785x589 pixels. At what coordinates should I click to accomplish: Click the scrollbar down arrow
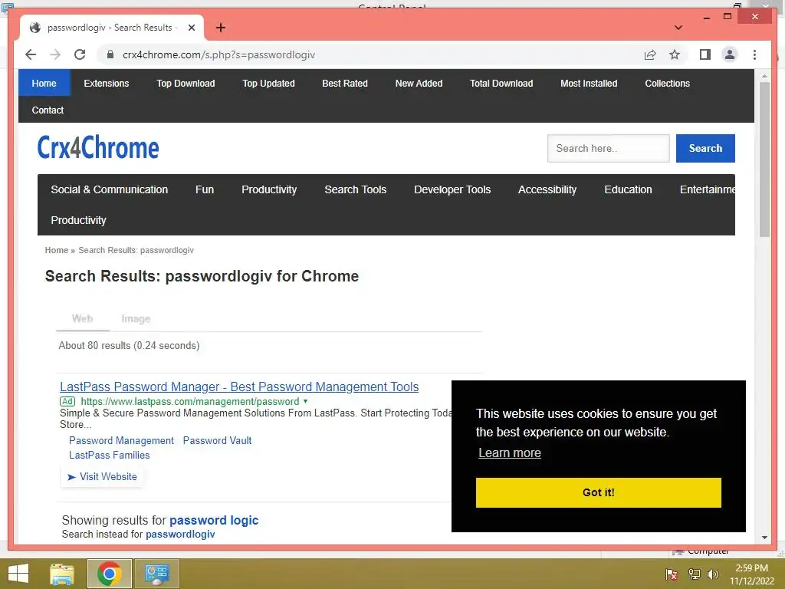(x=764, y=538)
